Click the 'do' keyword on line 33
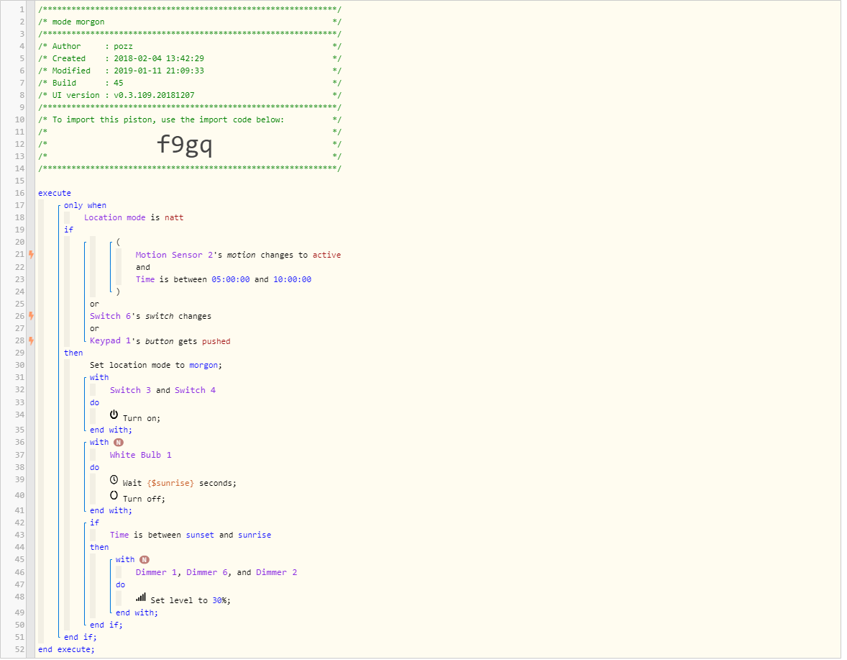Image resolution: width=847 pixels, height=660 pixels. [x=94, y=403]
